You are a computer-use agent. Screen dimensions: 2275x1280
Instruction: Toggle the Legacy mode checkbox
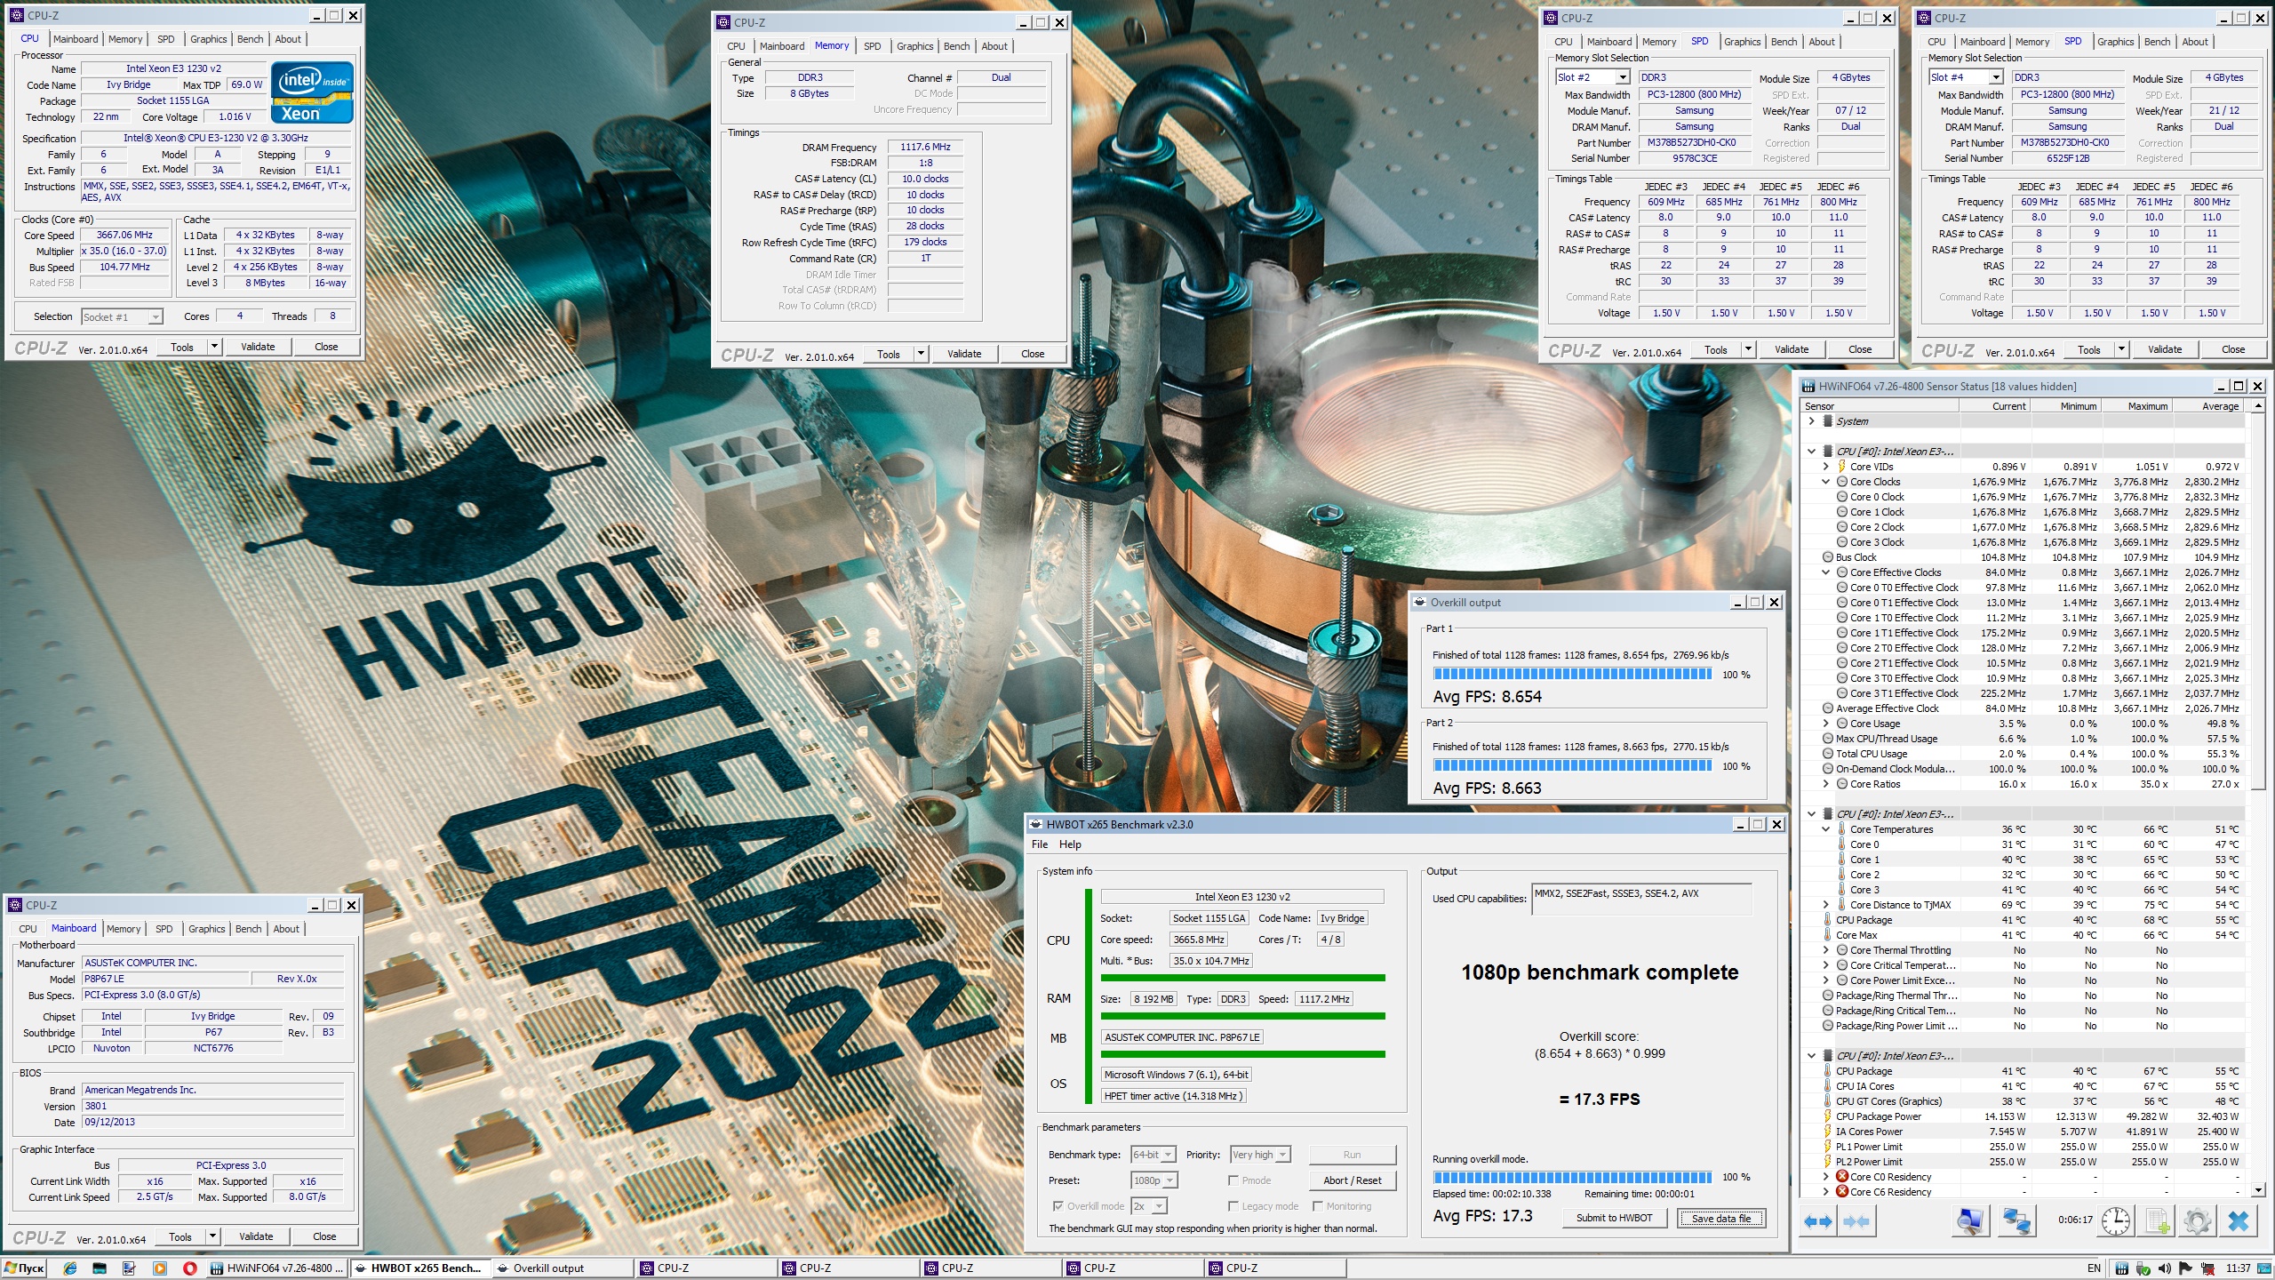(1233, 1206)
